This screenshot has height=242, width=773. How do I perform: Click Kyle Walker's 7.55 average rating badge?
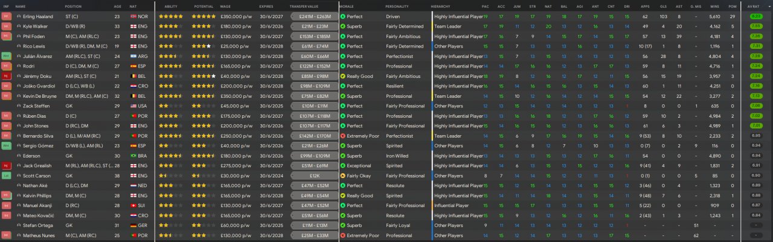(755, 27)
